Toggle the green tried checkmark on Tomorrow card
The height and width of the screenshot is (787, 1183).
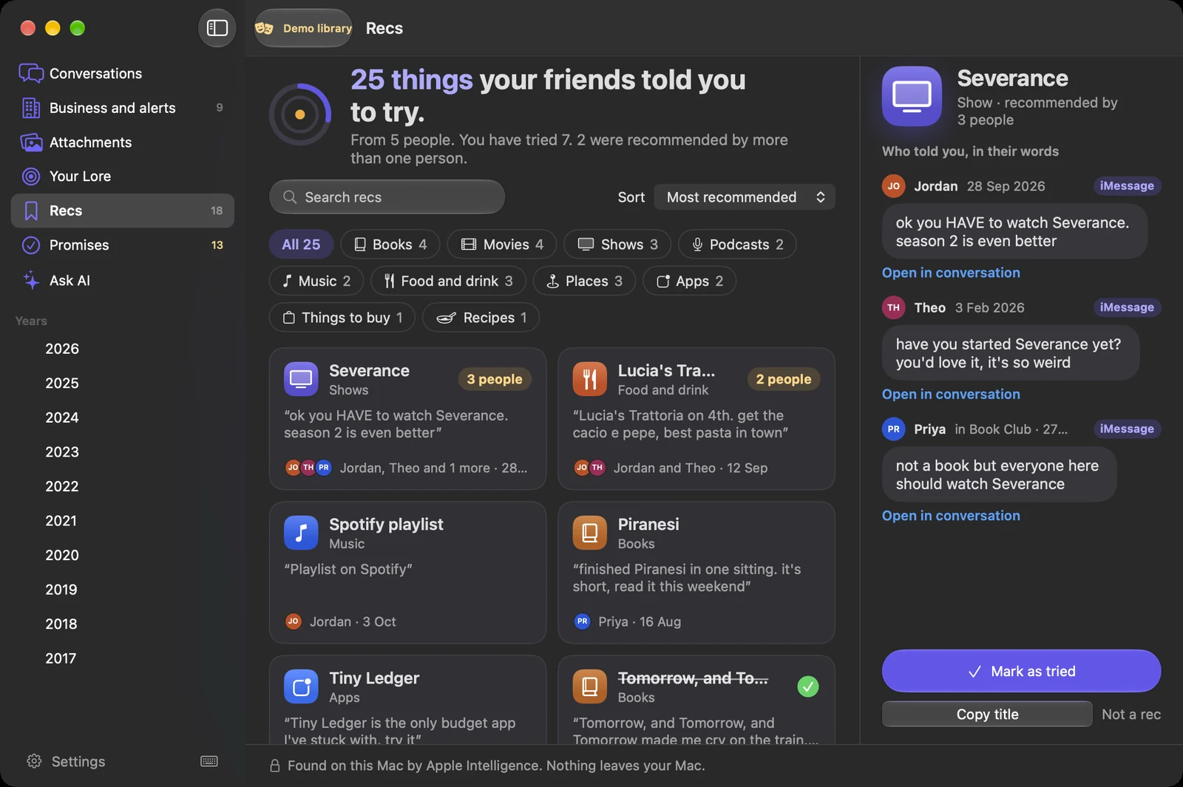(808, 687)
